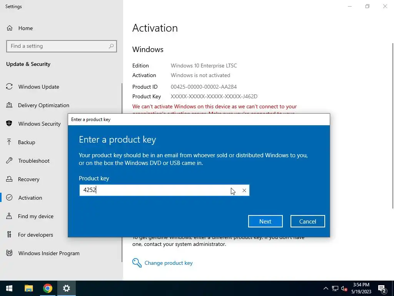
Task: Select the For developers label
Action: click(35, 235)
